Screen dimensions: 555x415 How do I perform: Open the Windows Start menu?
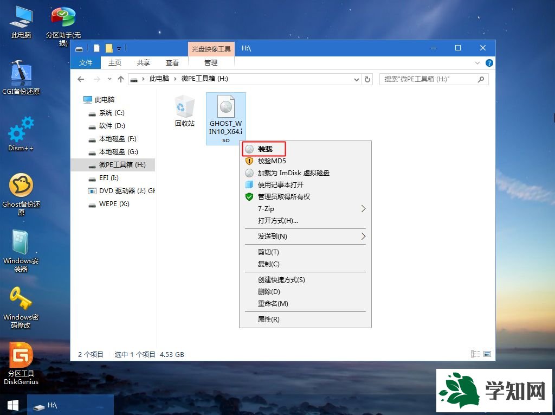[x=12, y=405]
